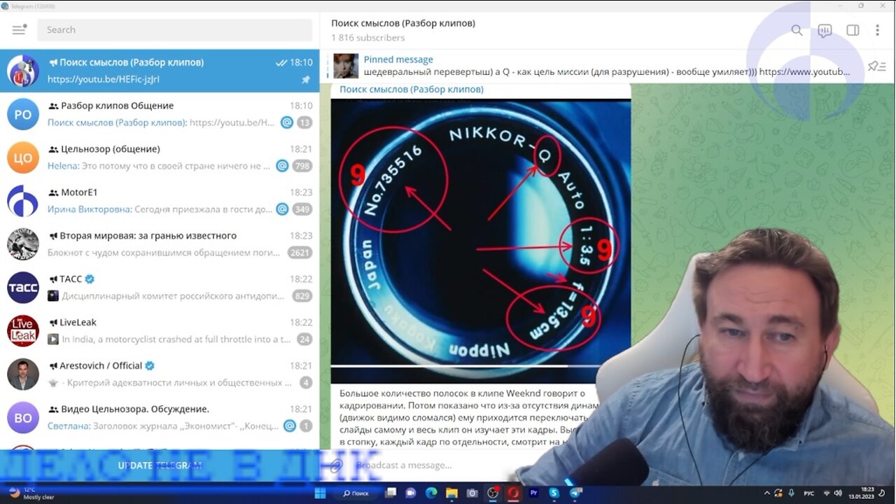Open the channel discussion comments icon
Image resolution: width=896 pixels, height=504 pixels.
(825, 30)
